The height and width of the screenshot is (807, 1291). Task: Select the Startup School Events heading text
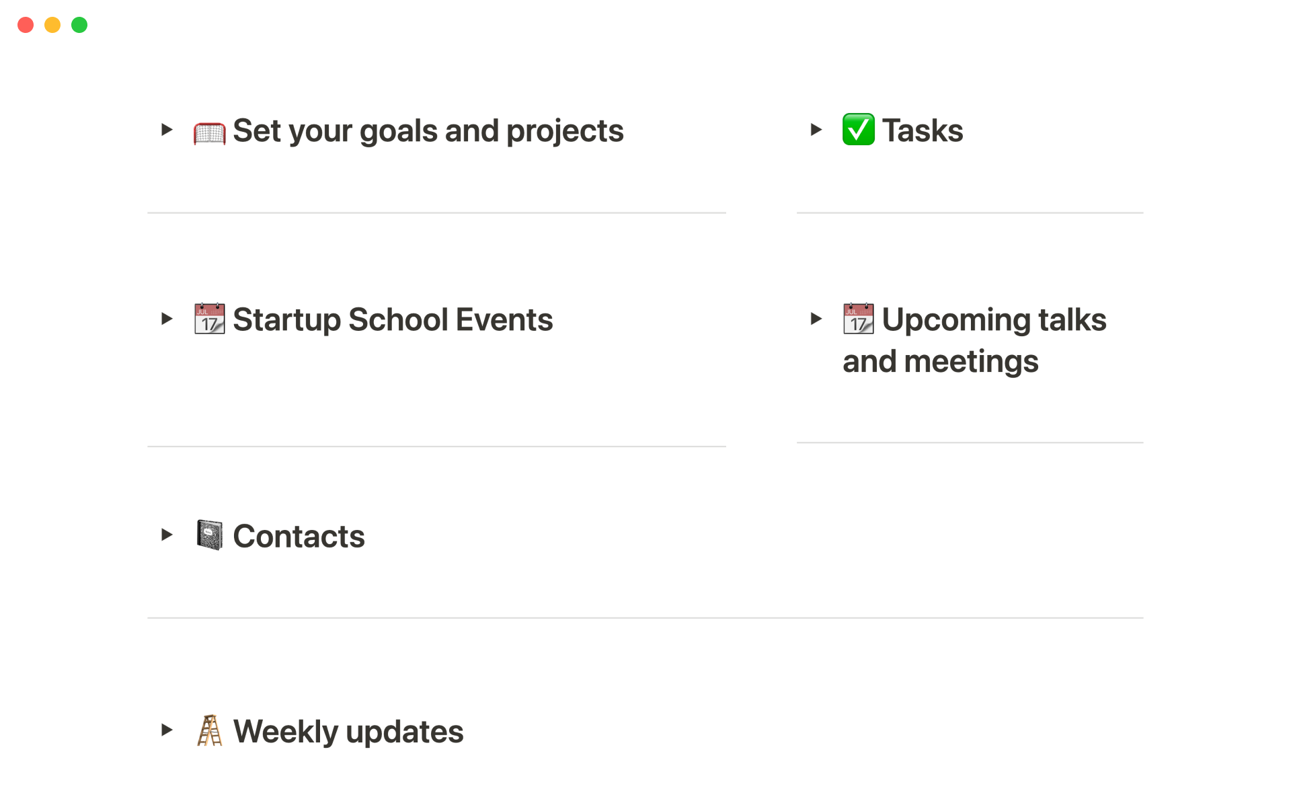point(393,320)
